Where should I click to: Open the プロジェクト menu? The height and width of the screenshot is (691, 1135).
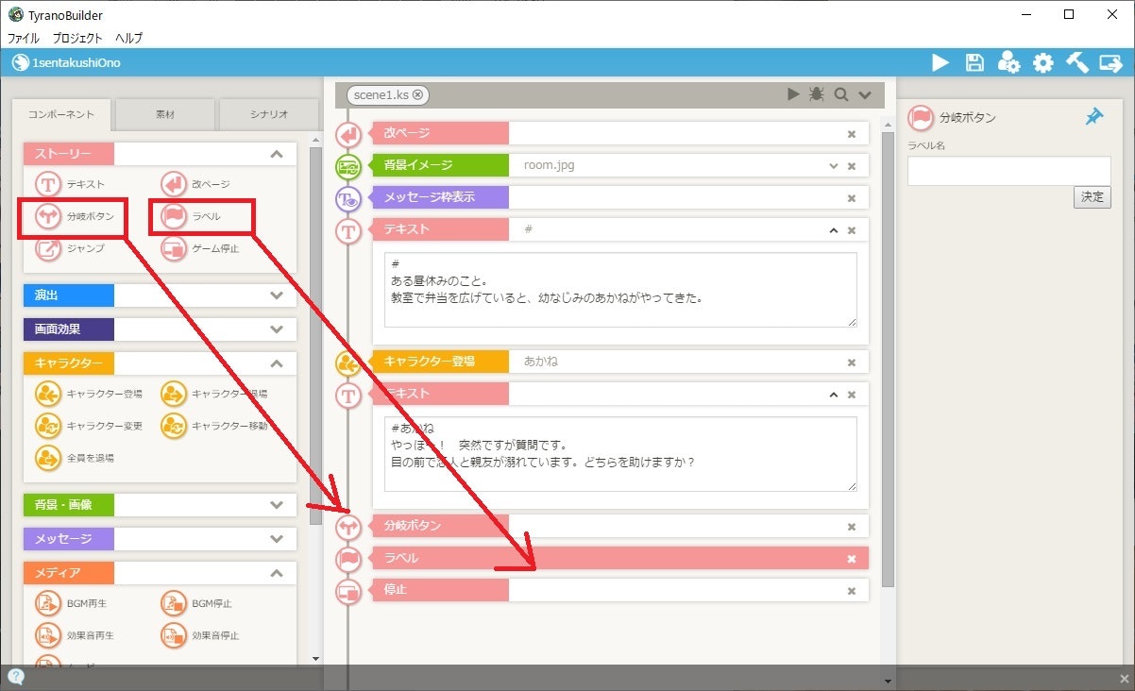click(77, 39)
